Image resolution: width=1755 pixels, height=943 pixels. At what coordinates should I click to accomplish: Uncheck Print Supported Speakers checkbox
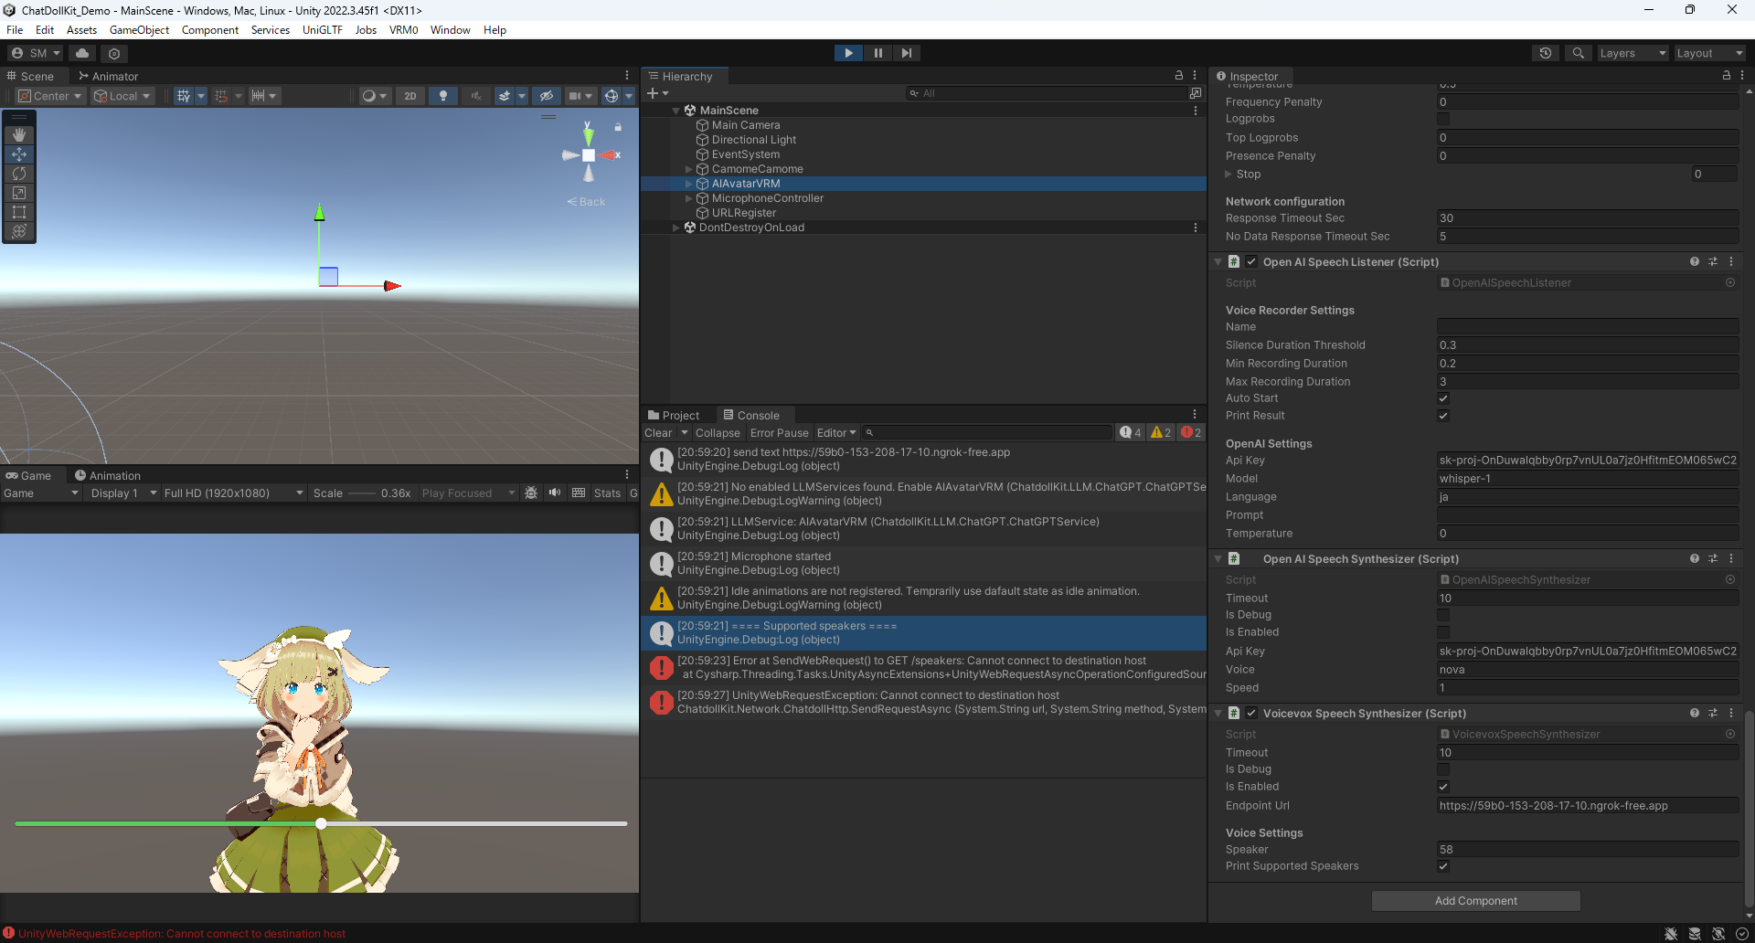1443,866
